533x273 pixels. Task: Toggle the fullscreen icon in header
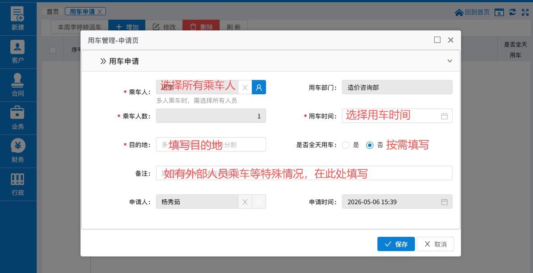pos(525,12)
